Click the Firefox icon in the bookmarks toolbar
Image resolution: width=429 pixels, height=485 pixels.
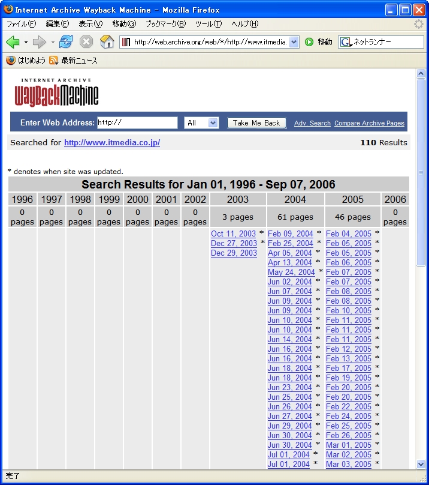tap(11, 60)
